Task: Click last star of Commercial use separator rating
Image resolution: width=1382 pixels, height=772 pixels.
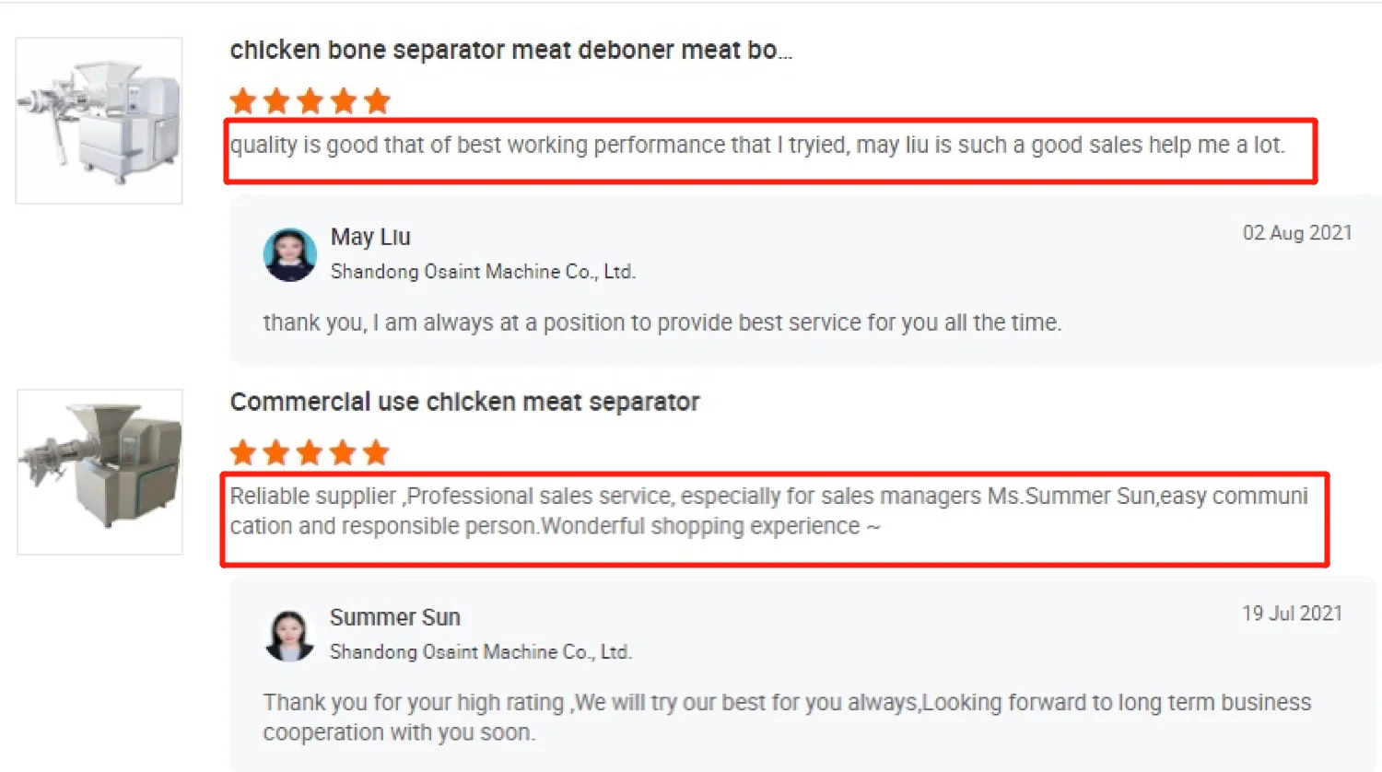Action: 376,452
